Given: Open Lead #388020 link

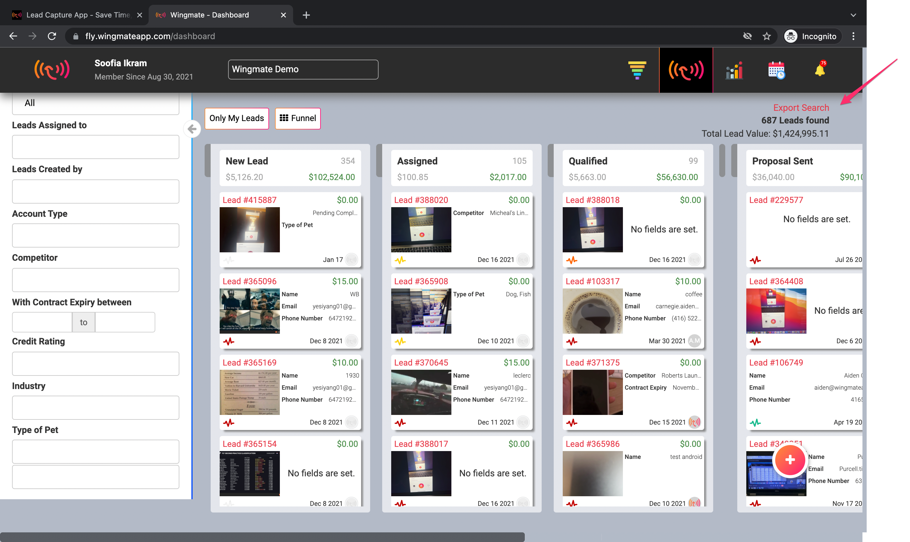Looking at the screenshot, I should point(421,200).
